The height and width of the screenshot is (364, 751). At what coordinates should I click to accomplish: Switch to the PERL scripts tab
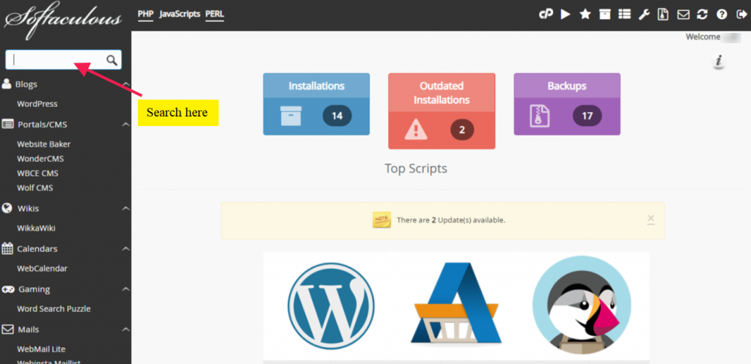215,14
